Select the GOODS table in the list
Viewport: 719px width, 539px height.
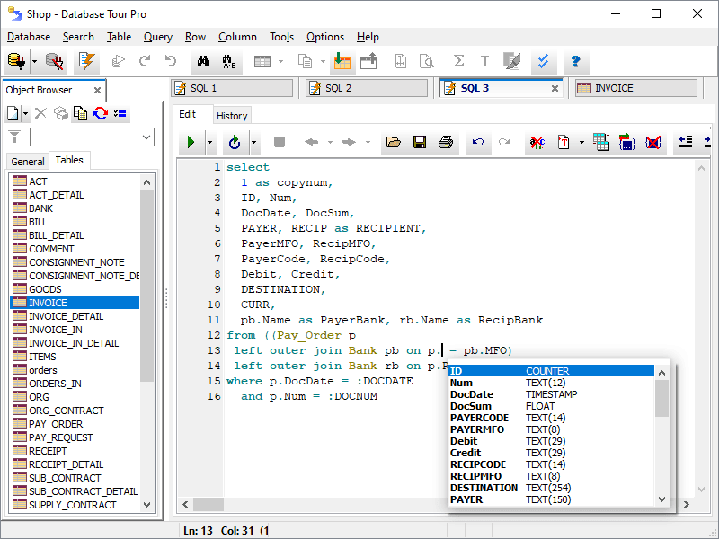45,289
